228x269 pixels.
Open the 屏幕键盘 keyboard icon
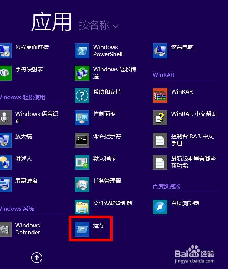pos(6,185)
